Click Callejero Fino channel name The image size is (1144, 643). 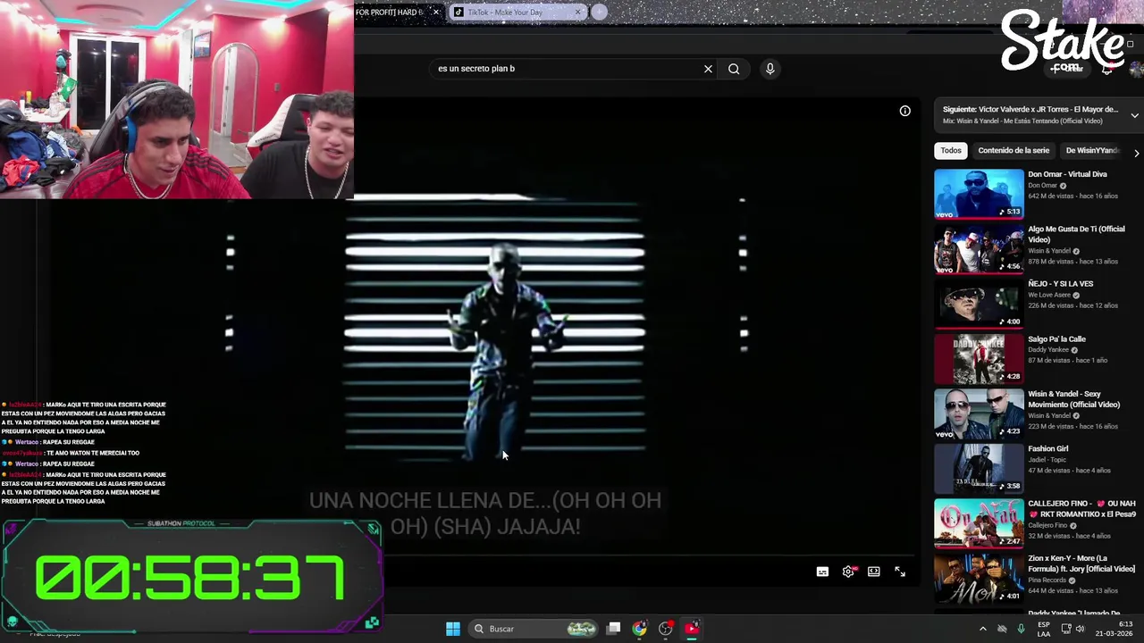pos(1049,525)
